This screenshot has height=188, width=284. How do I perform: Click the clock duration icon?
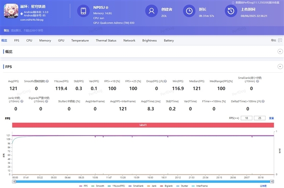point(189,11)
